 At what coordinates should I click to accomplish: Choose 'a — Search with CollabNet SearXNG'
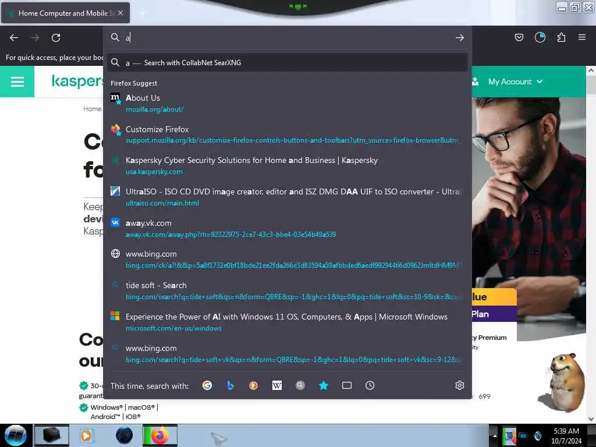(288, 63)
